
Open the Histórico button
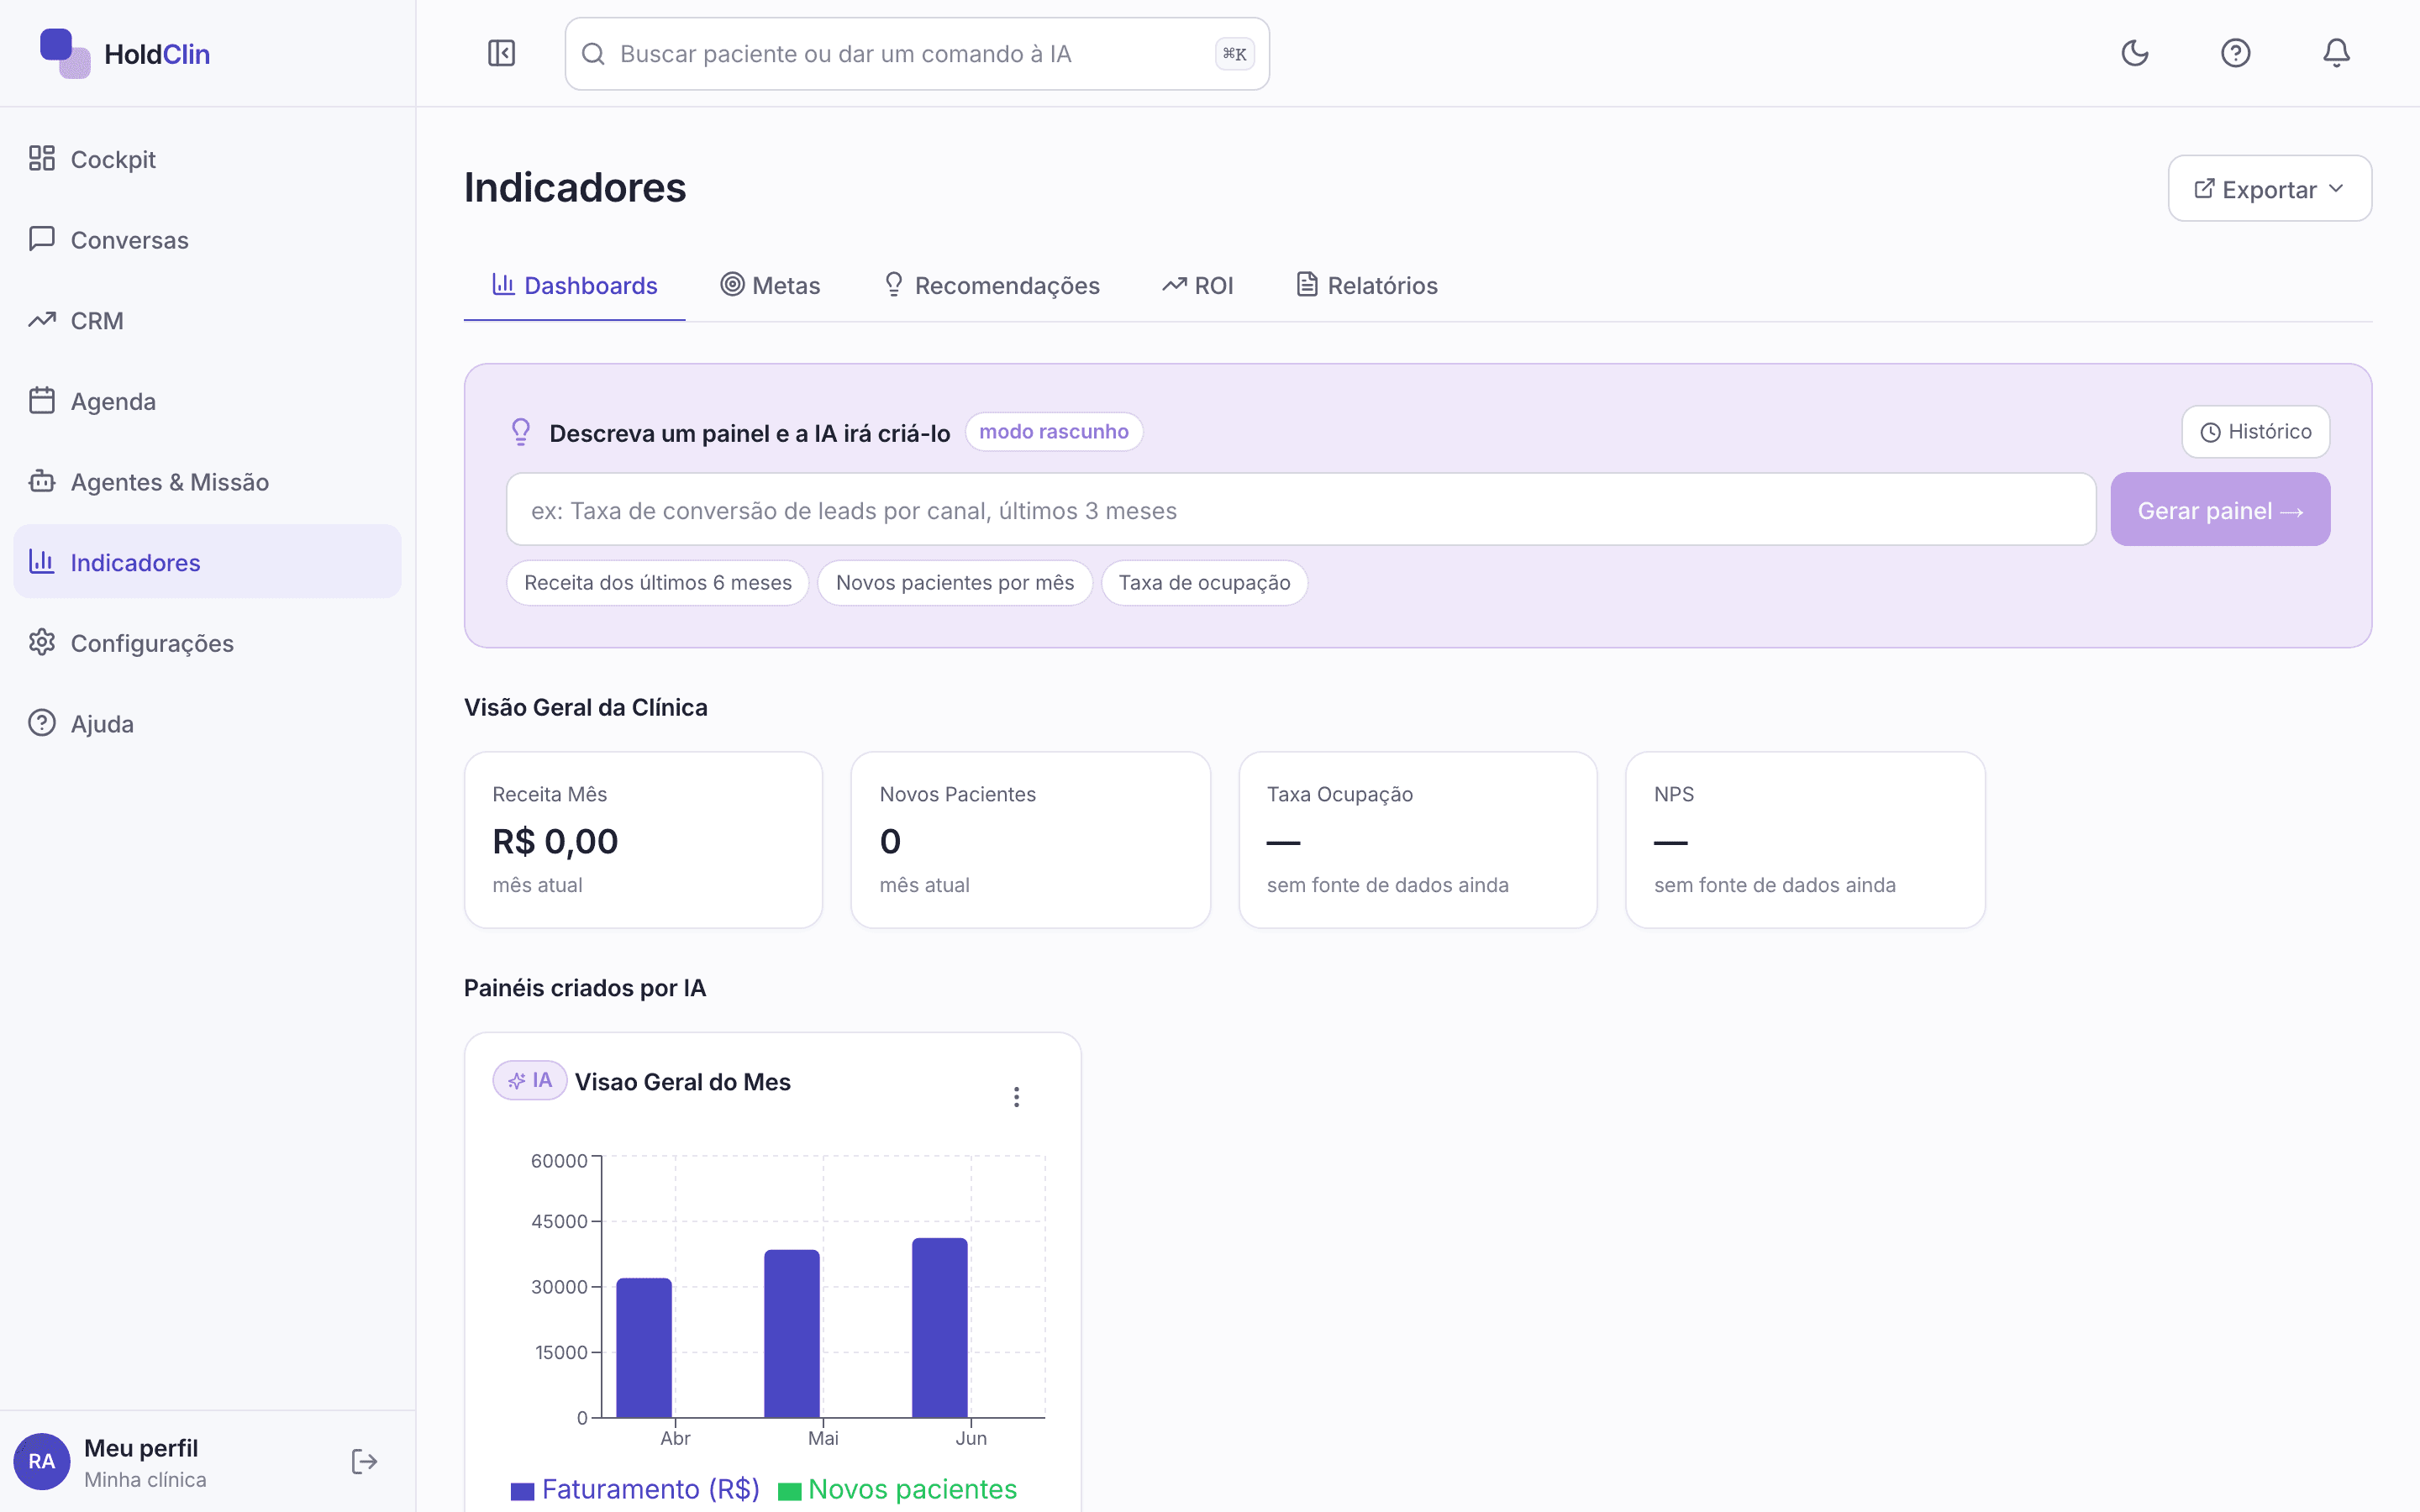point(2256,432)
